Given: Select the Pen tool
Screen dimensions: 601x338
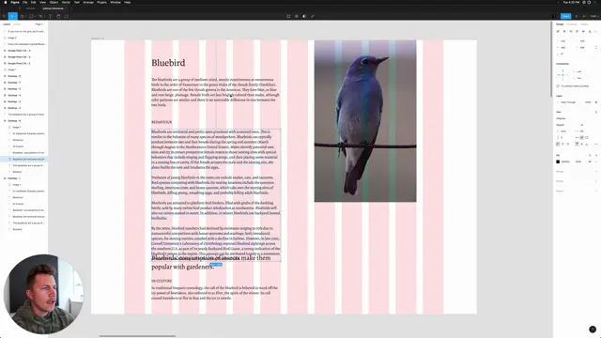Looking at the screenshot, I should click(40, 16).
